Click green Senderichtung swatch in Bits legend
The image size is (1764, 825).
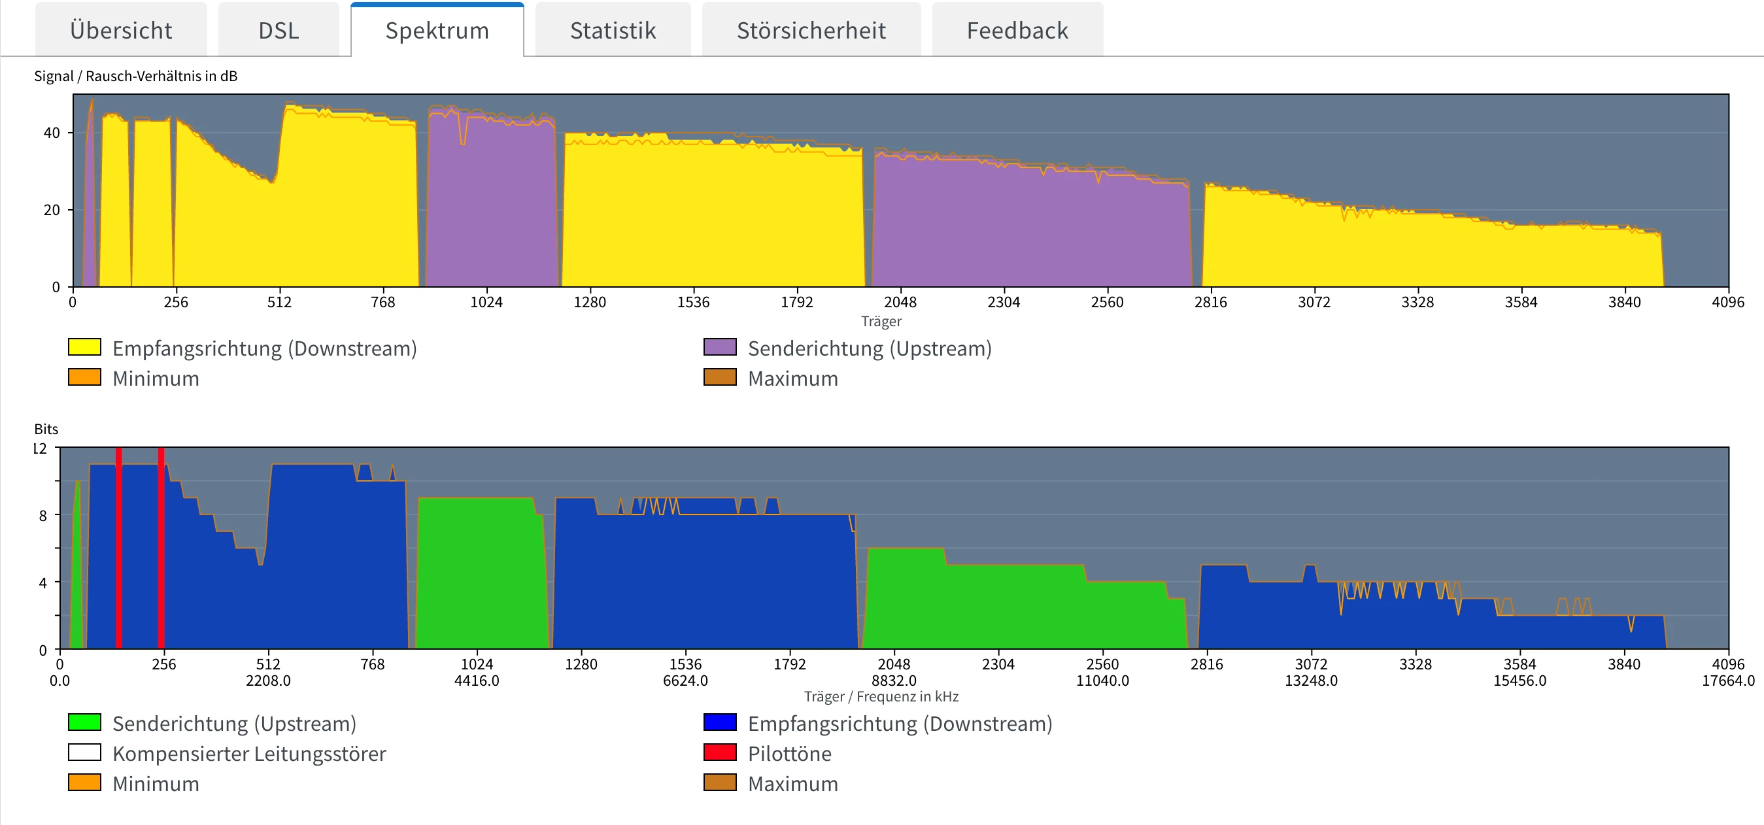84,722
